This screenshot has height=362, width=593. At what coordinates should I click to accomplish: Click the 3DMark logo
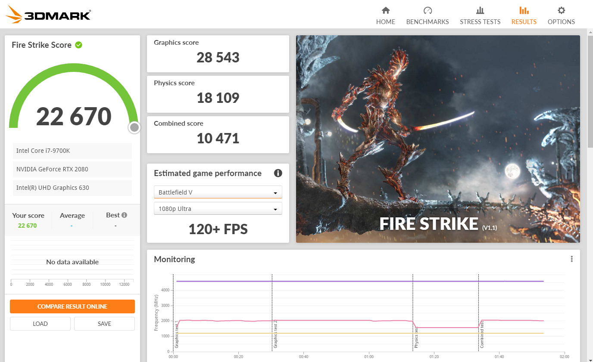[x=48, y=14]
